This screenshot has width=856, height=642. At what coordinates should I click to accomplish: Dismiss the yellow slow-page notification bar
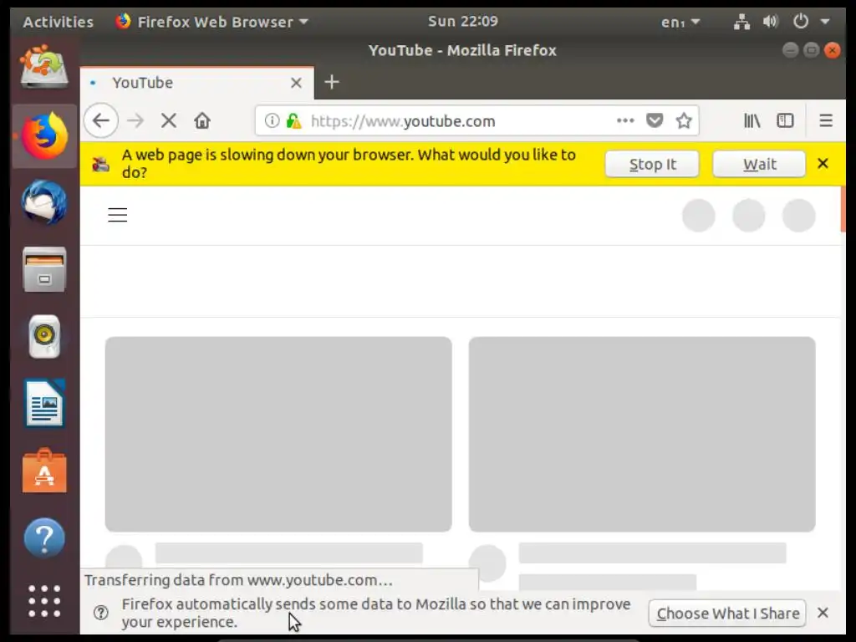coord(823,164)
